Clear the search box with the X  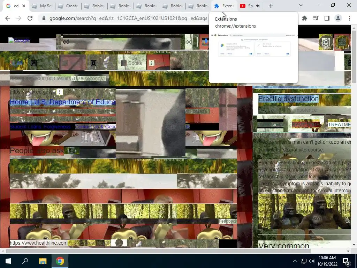pyautogui.click(x=189, y=42)
